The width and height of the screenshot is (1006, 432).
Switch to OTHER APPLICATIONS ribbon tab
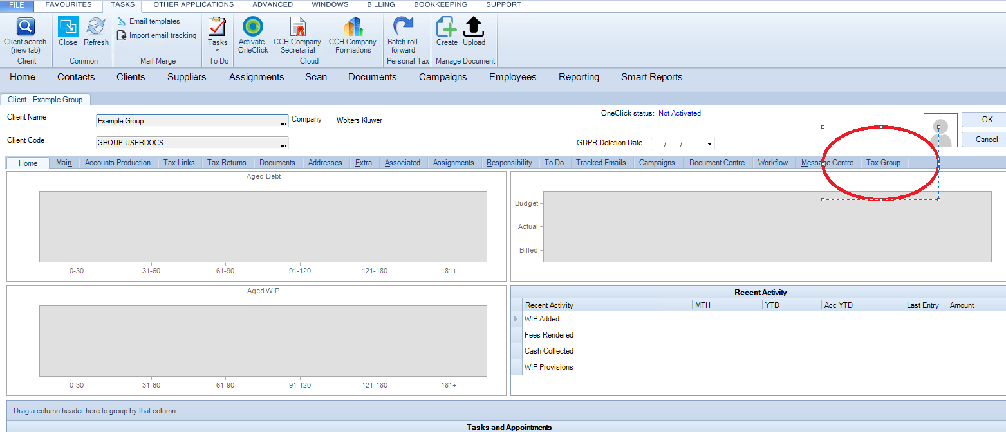[x=193, y=4]
